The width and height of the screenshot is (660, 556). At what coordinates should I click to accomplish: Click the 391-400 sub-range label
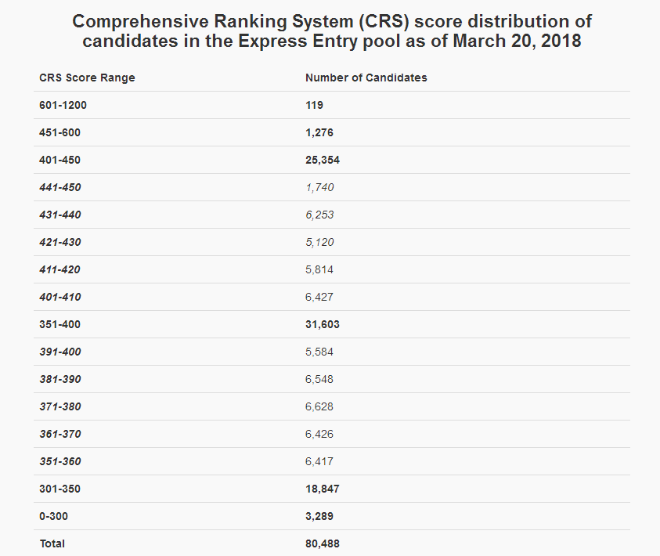(x=60, y=352)
